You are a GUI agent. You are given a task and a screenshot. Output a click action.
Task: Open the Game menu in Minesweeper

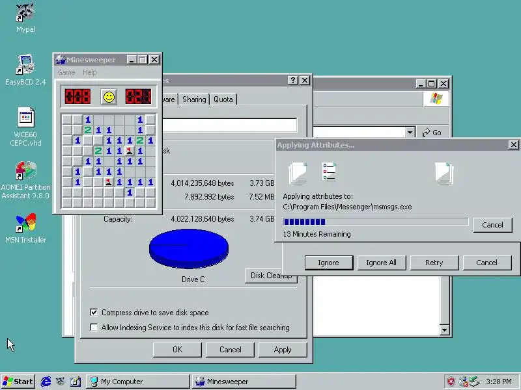point(66,72)
